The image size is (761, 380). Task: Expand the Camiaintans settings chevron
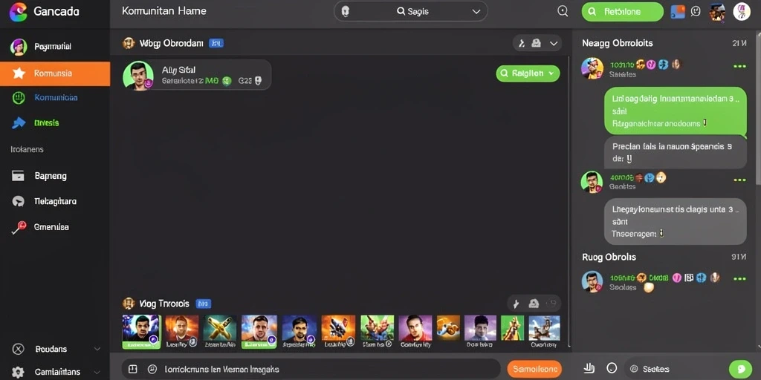97,373
